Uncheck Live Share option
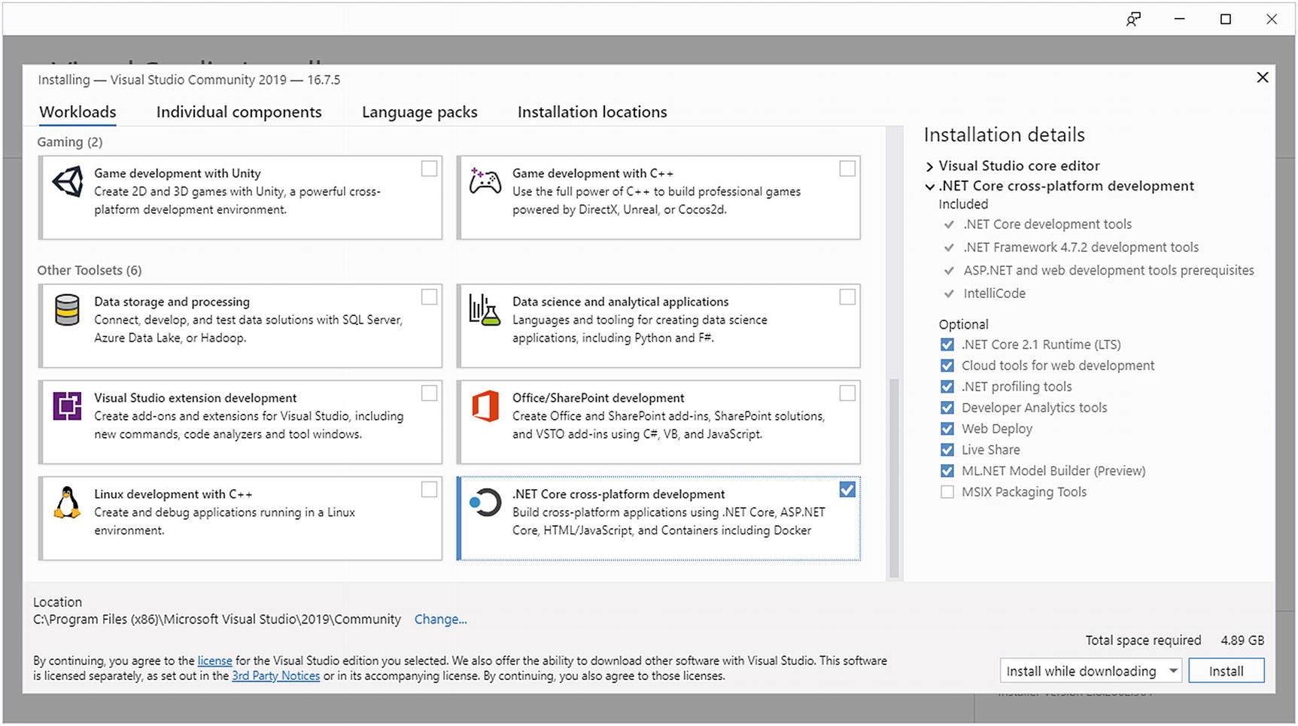Screen dimensions: 1298x726 click(947, 450)
